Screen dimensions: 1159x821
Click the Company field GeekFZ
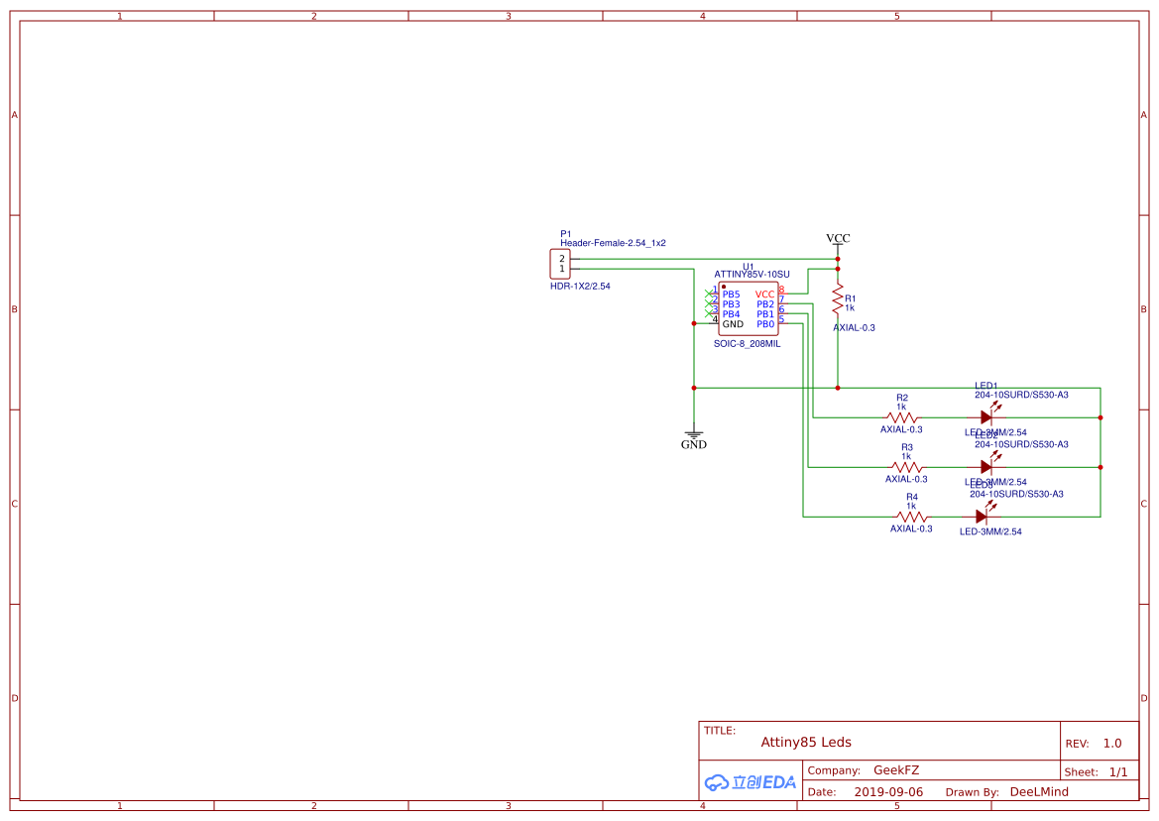(x=896, y=770)
